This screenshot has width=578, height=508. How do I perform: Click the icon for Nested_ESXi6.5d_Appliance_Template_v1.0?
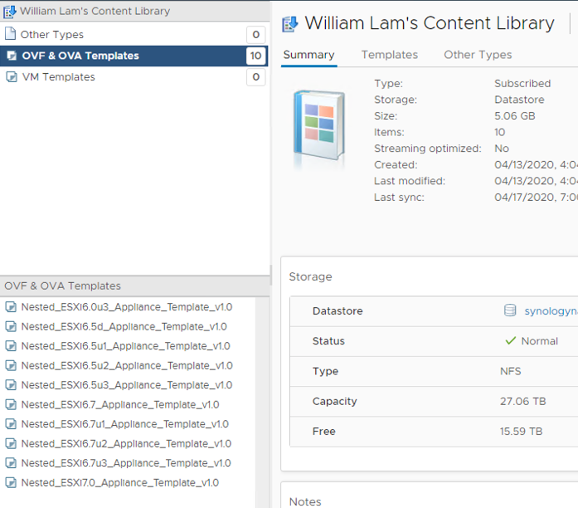point(11,326)
